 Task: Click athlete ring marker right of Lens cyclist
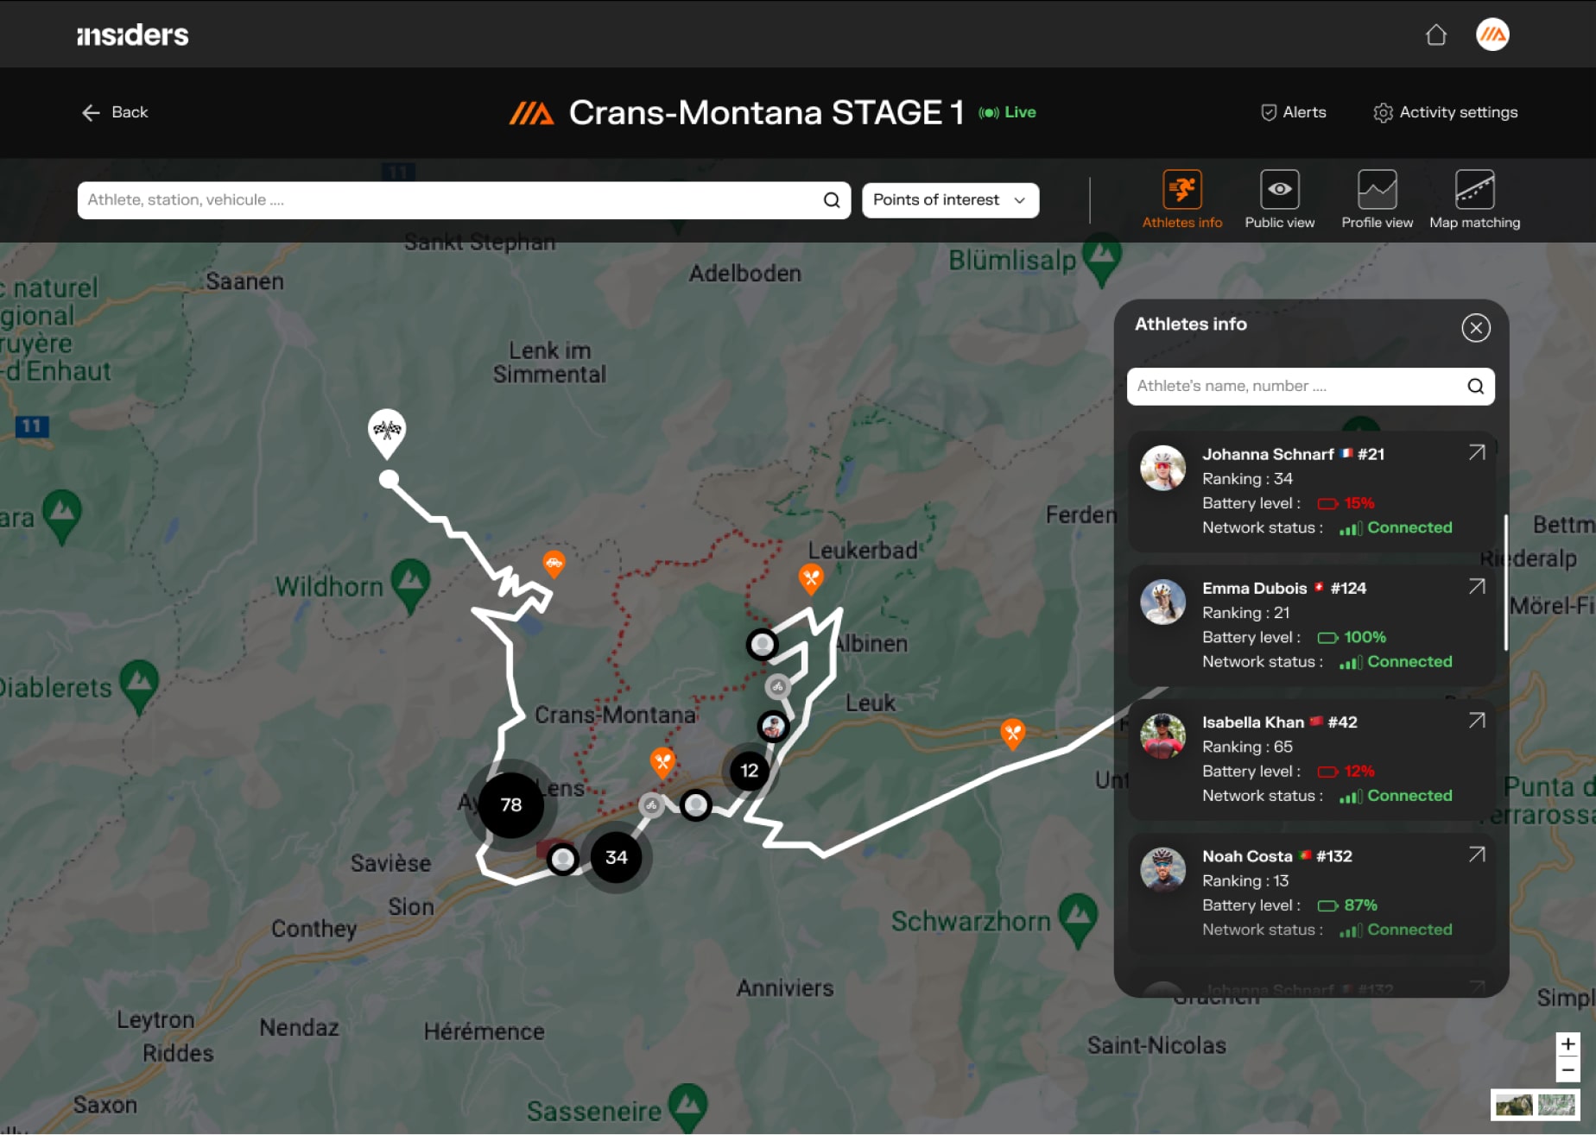coord(695,805)
